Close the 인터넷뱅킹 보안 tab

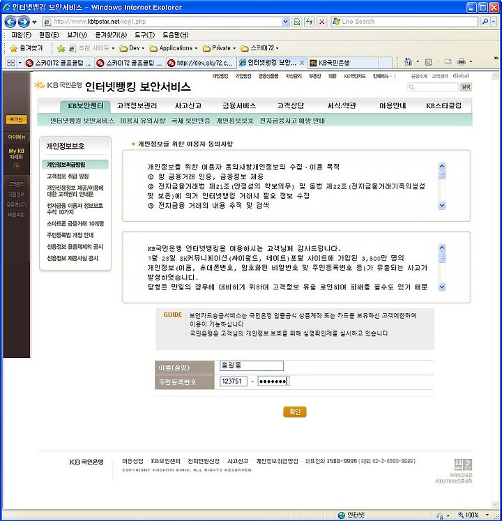point(302,63)
